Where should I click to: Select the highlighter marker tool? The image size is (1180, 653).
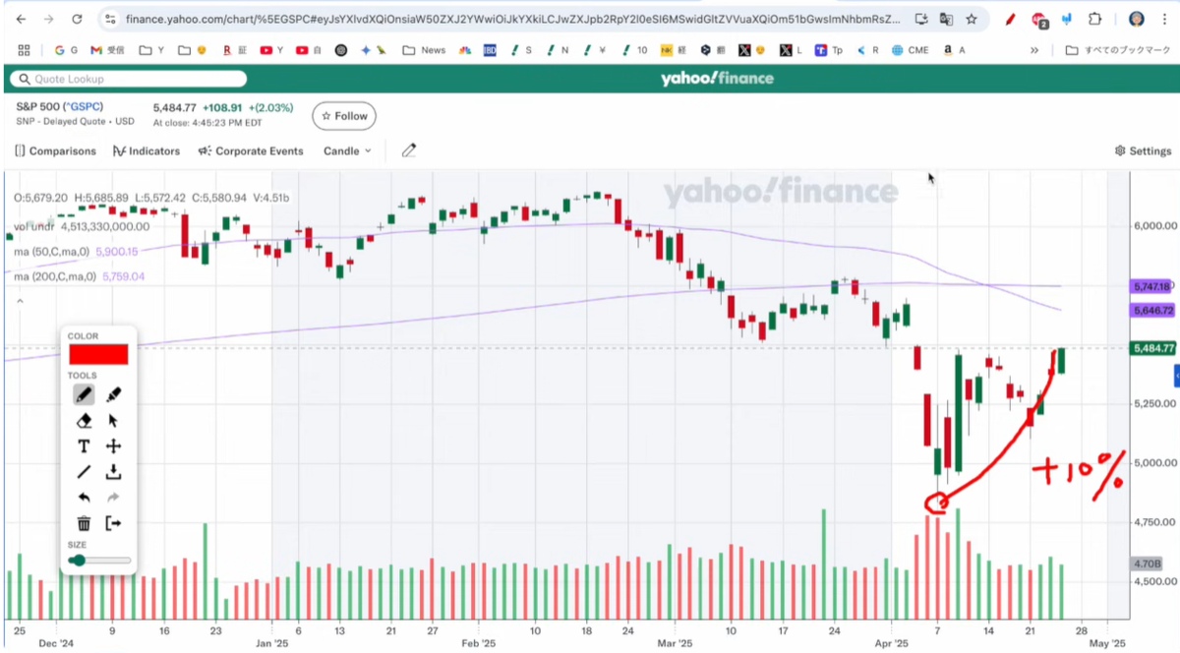point(114,394)
